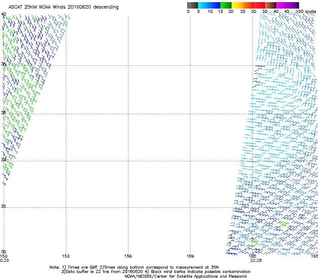This screenshot has height=279, width=318.
Task: Click the ASCAT 25KM NOAA Winds title text
Action: click(x=63, y=7)
